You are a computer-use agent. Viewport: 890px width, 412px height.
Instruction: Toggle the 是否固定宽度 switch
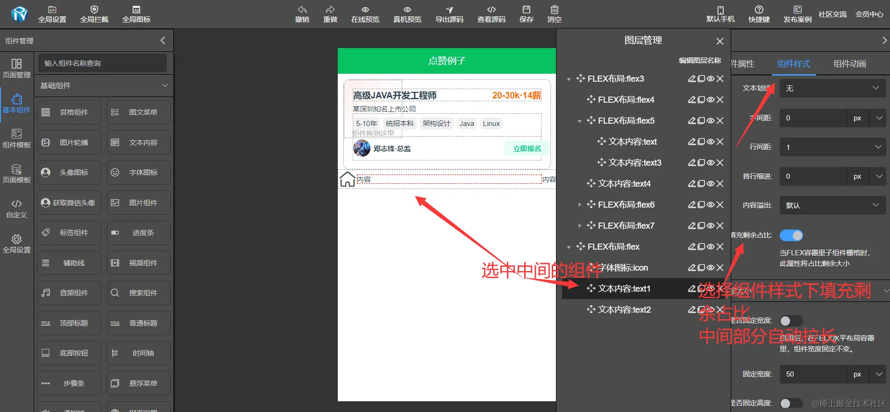point(791,321)
